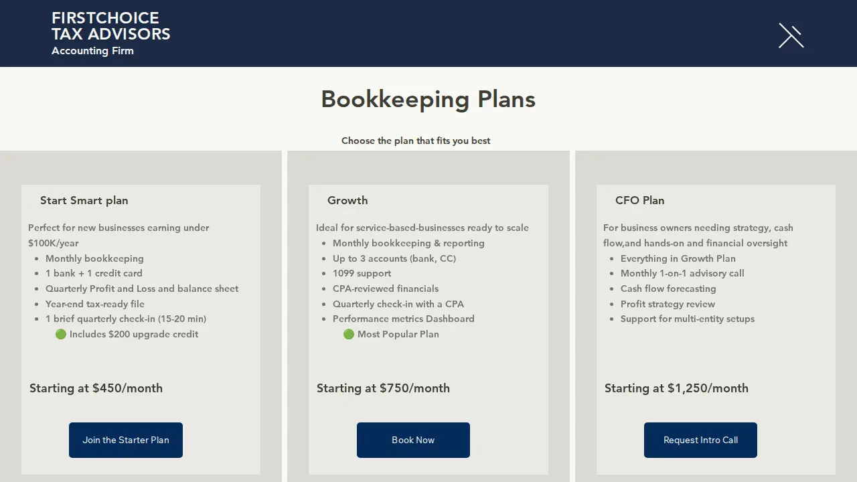Click "Performance metrics Dashboard" bullet
The height and width of the screenshot is (482, 857).
tap(404, 319)
